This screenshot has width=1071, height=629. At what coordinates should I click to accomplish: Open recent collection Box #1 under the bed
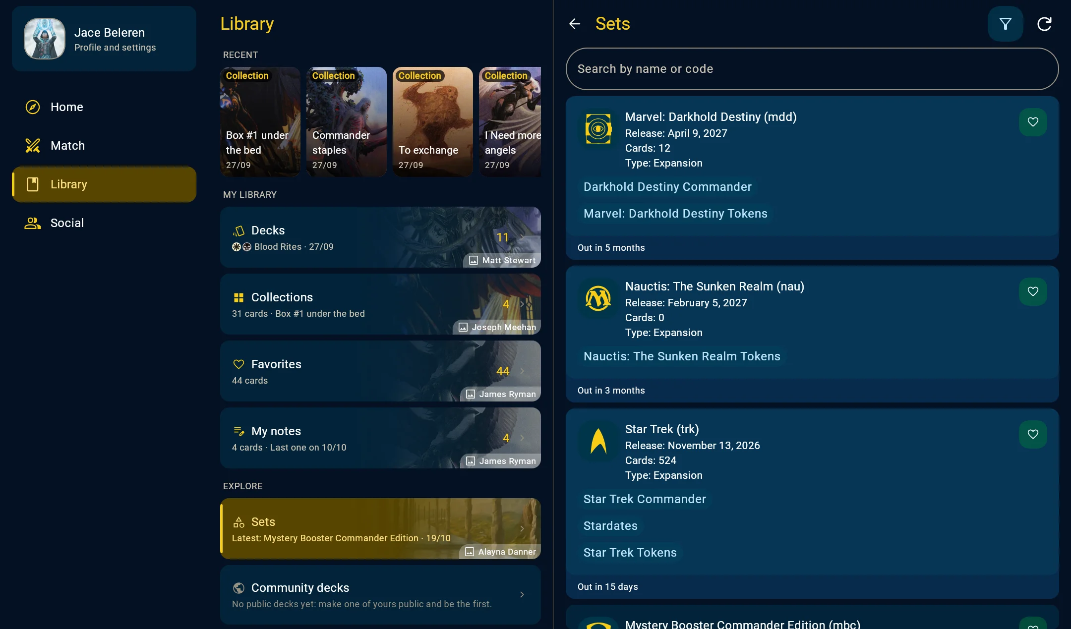(260, 122)
